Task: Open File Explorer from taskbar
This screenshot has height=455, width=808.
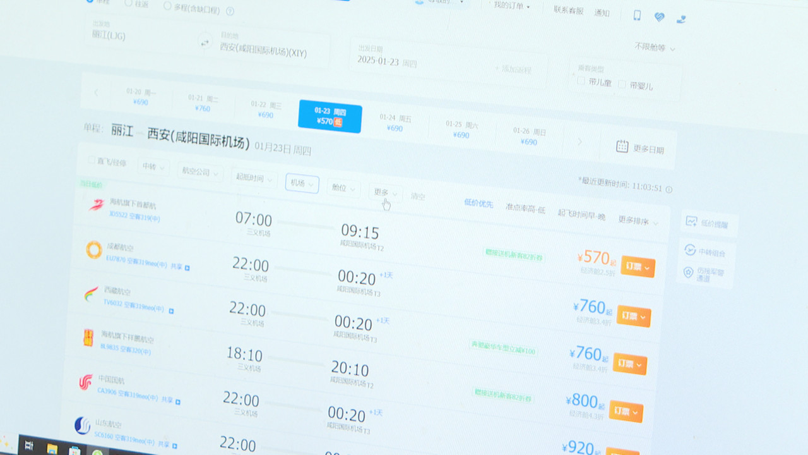Action: coord(52,449)
